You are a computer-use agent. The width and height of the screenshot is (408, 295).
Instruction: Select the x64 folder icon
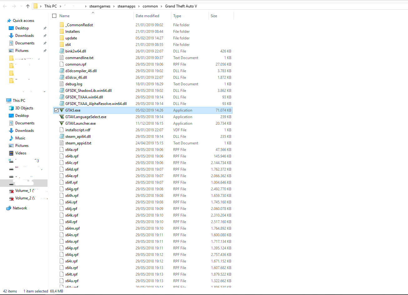click(62, 45)
